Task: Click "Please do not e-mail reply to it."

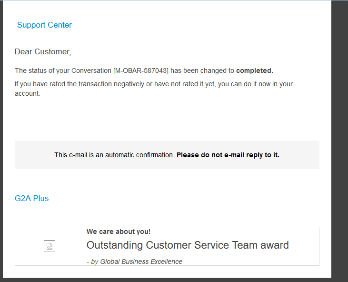Action: 228,155
